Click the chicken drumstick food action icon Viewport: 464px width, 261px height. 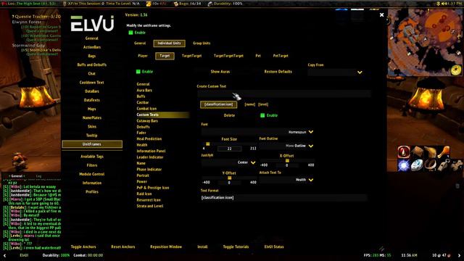coord(443,152)
